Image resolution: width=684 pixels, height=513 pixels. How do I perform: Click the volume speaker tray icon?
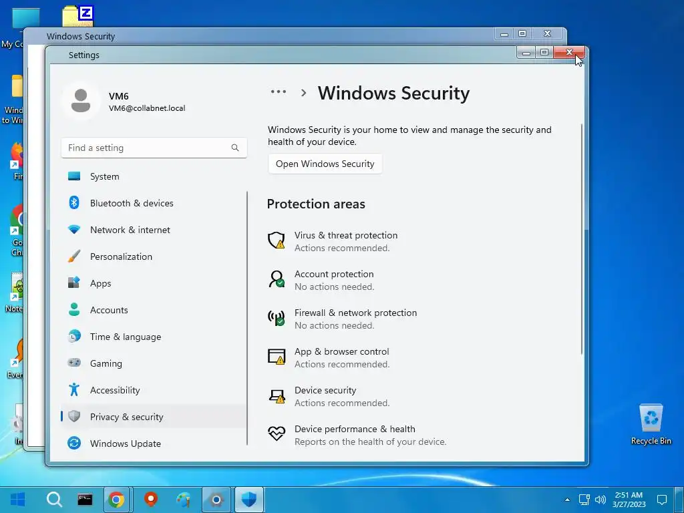click(x=601, y=500)
